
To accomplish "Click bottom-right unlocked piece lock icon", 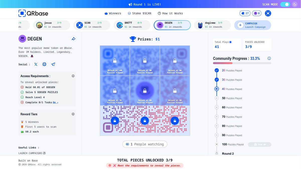I will tap(175, 121).
